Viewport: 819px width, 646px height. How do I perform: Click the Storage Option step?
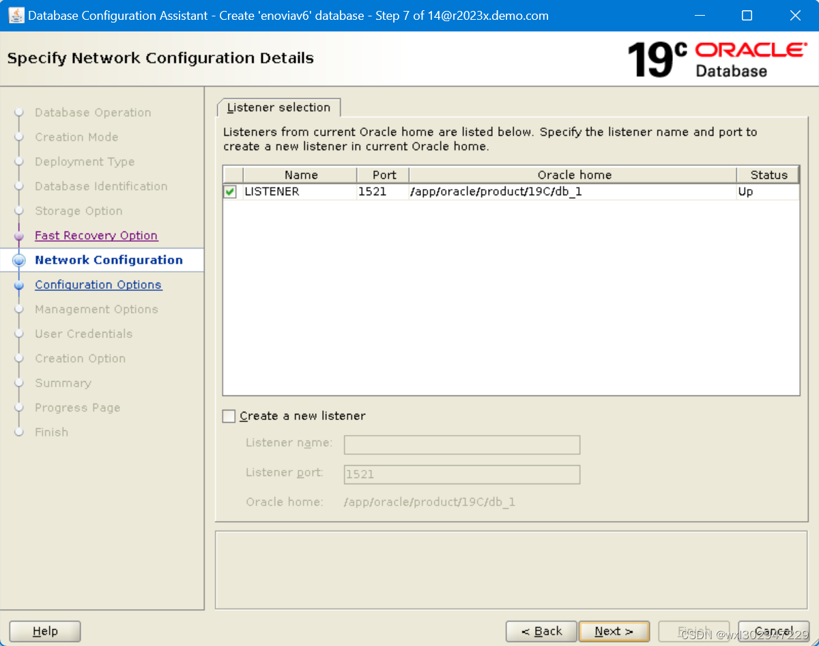point(78,211)
